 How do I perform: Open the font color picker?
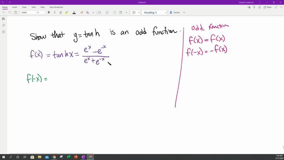(74, 12)
